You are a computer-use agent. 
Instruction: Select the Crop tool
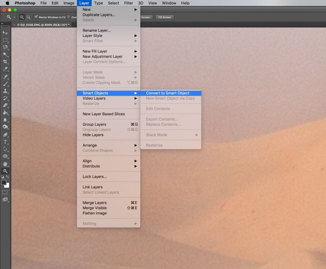click(5, 61)
